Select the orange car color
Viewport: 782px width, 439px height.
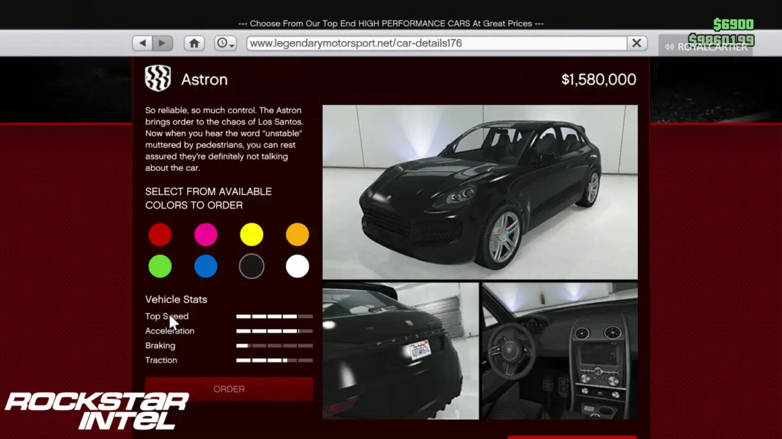pyautogui.click(x=297, y=235)
